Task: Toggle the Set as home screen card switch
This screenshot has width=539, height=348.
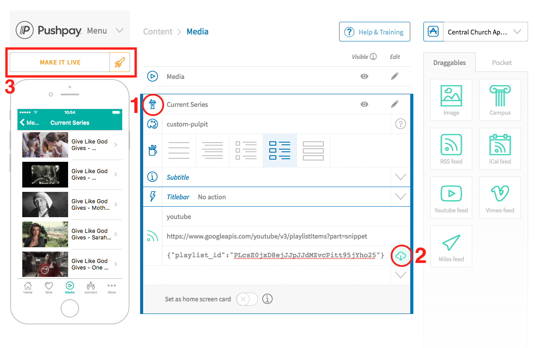Action: click(247, 299)
